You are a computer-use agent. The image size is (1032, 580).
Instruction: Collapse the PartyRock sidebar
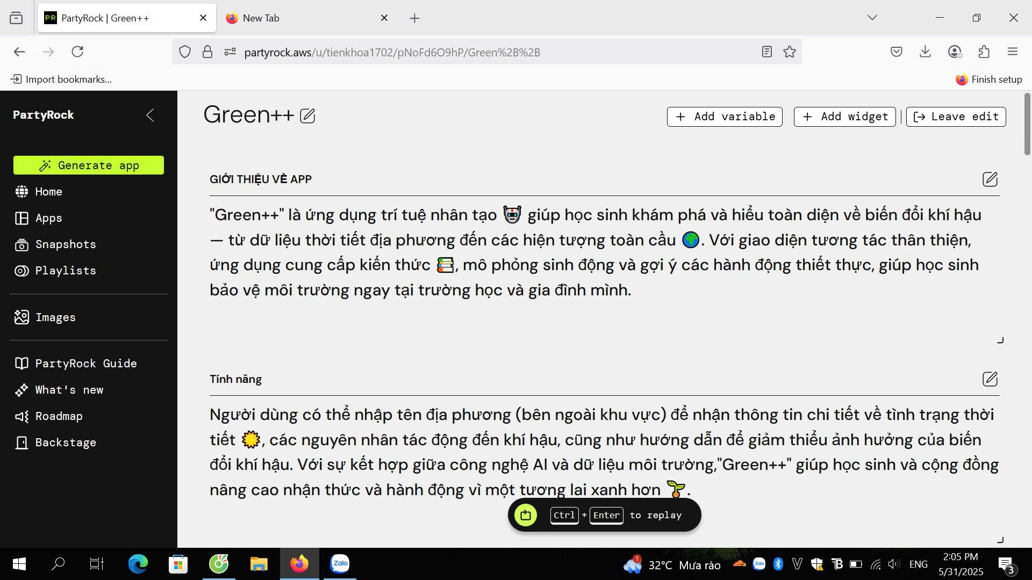pos(150,115)
